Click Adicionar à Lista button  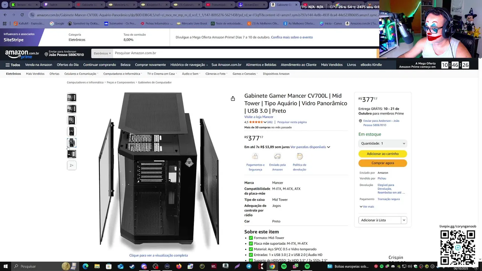point(380,220)
